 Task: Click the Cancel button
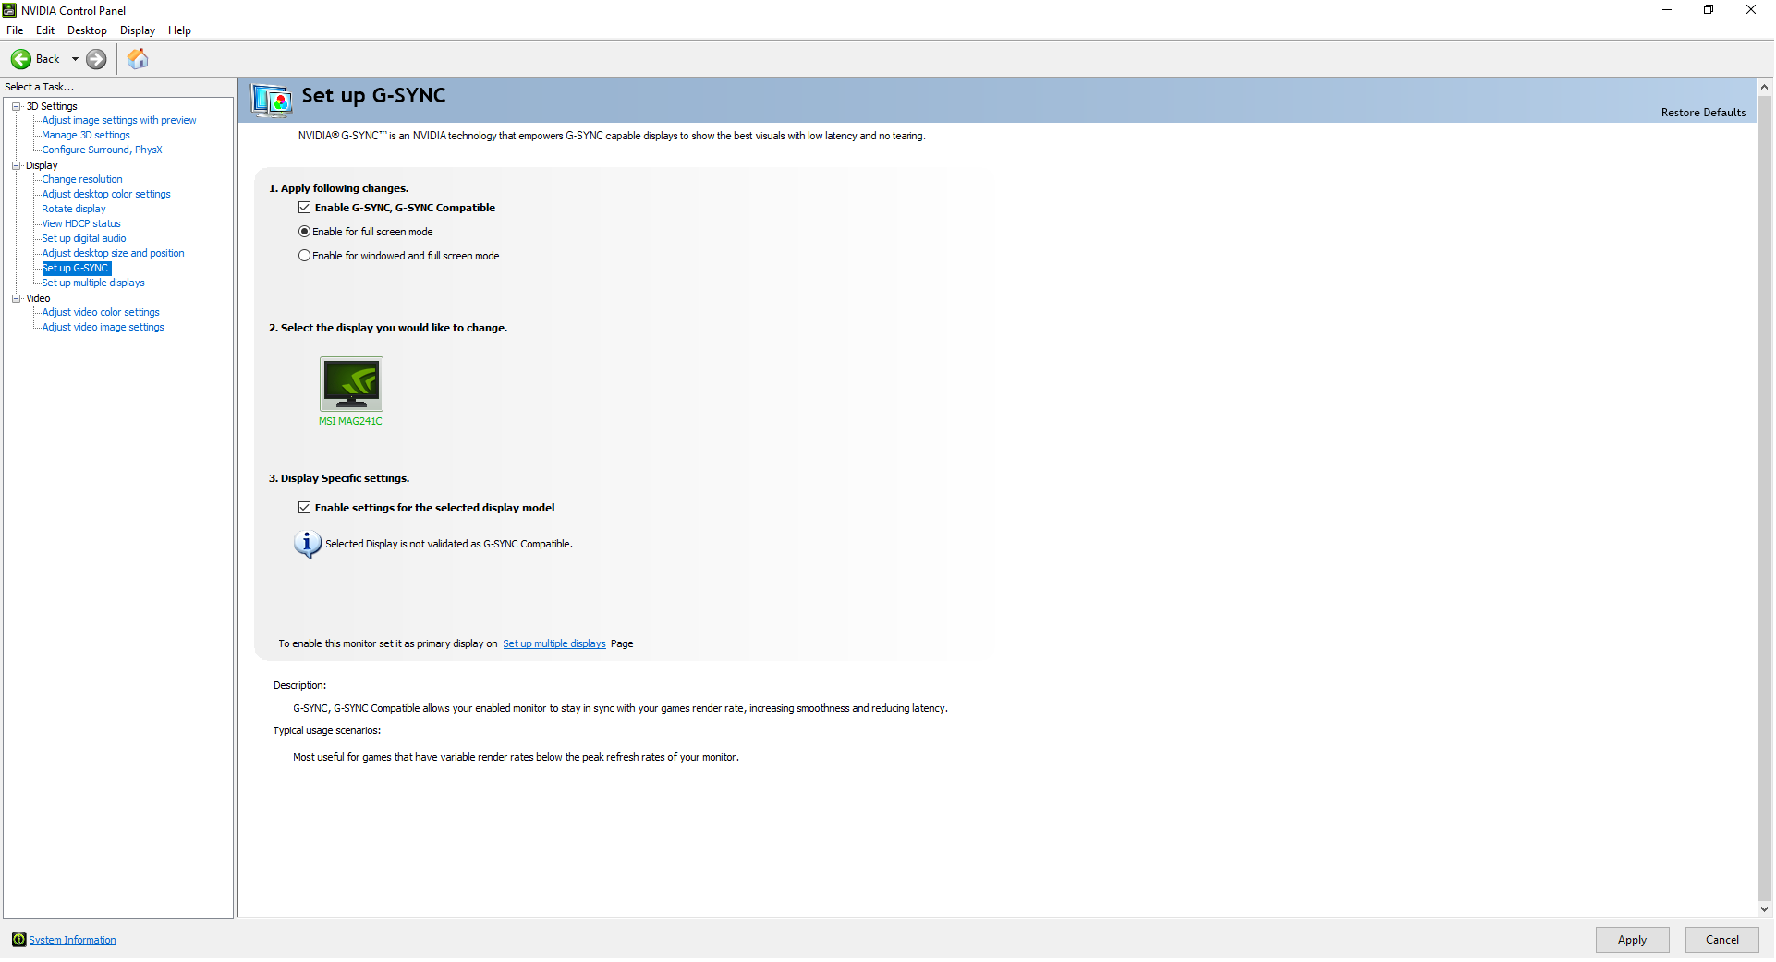(1722, 940)
